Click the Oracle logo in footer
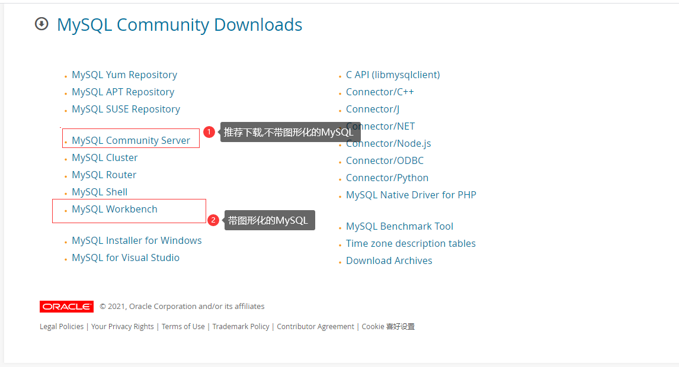 [x=67, y=307]
